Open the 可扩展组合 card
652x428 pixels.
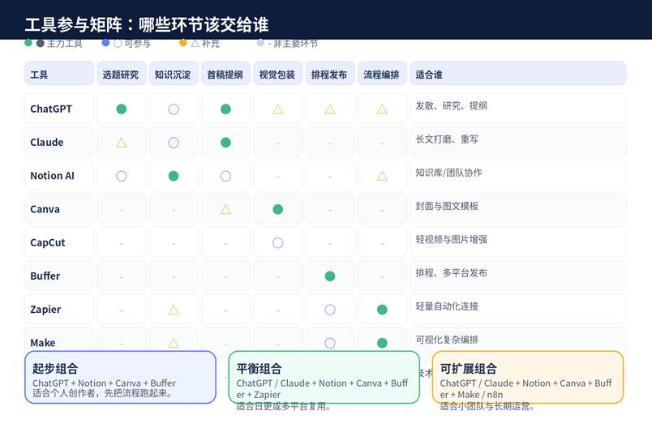point(527,377)
